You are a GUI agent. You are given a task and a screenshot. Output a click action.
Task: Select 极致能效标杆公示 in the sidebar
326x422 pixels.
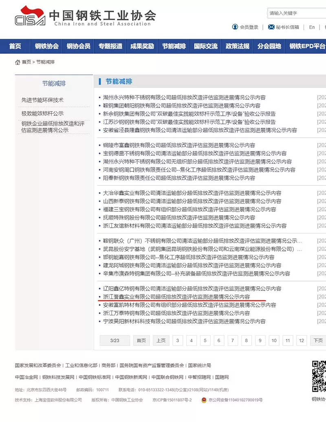click(42, 113)
